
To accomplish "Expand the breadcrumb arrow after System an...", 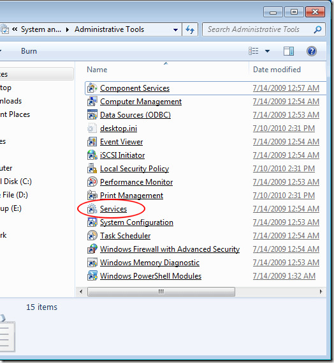I will point(68,29).
